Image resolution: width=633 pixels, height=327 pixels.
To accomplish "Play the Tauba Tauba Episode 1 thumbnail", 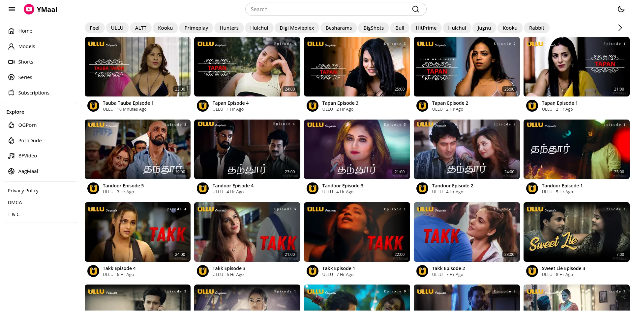I will coord(137,67).
